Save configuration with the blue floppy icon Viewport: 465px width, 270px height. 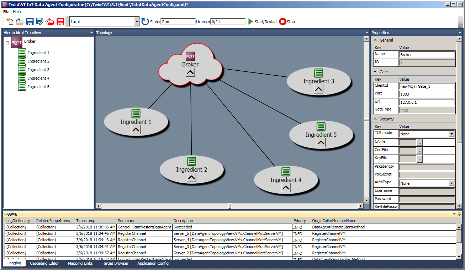(x=30, y=22)
